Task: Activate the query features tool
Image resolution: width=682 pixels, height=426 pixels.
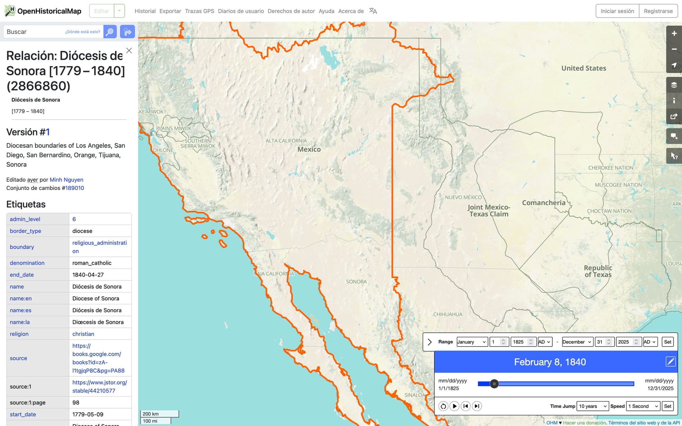Action: click(673, 156)
